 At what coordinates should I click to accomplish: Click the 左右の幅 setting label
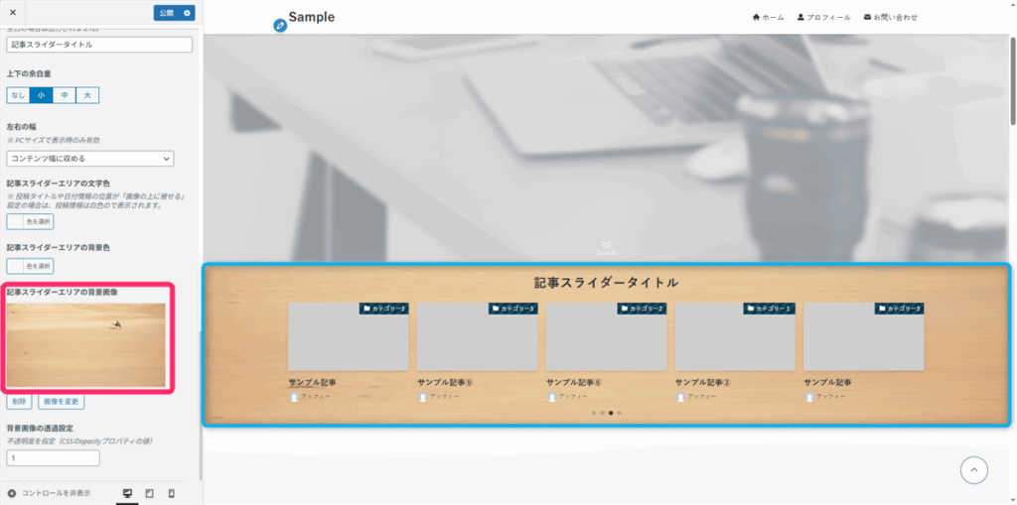tap(20, 129)
